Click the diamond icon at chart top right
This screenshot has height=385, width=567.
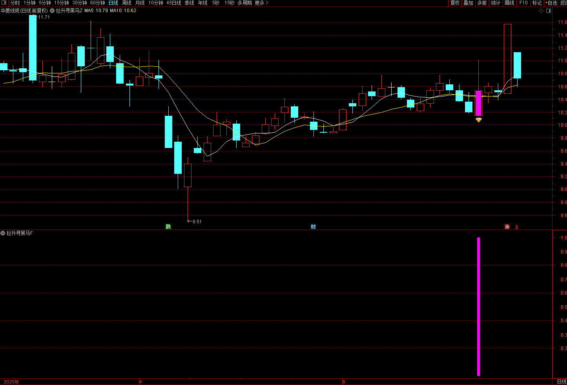tap(541, 11)
